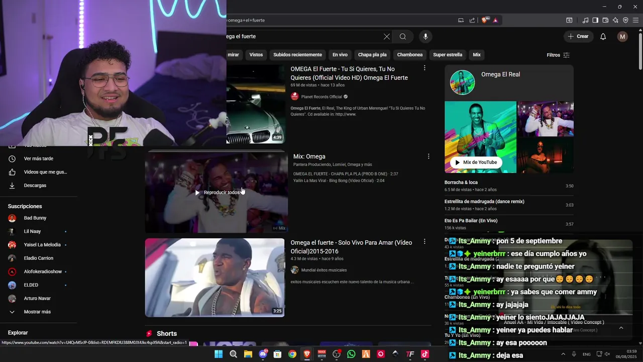Open WhatsApp from the taskbar
This screenshot has height=362, width=643.
pyautogui.click(x=351, y=354)
